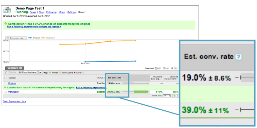Image resolution: width=257 pixels, height=128 pixels.
Task: Open the Original variation link
Action: click(x=12, y=83)
